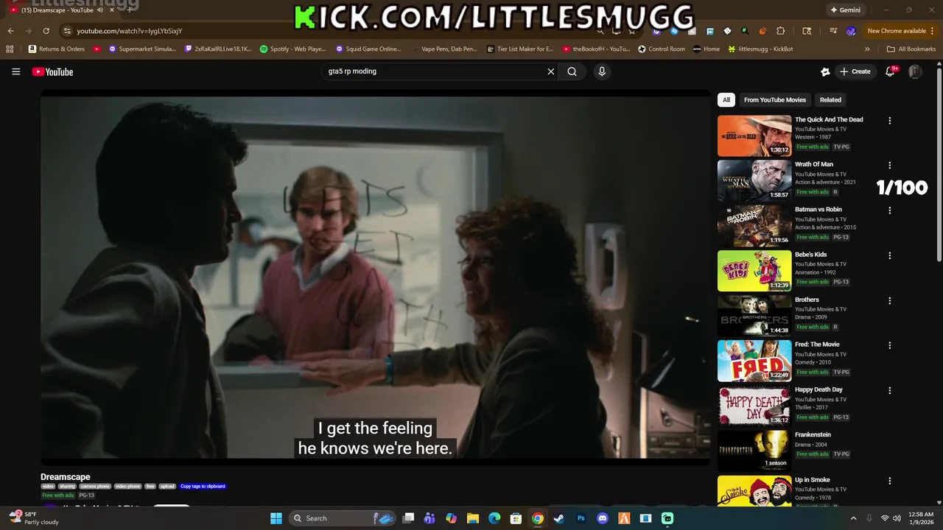Open Wrath Of Man thumbnail
Viewport: 943px width, 530px height.
click(x=754, y=180)
